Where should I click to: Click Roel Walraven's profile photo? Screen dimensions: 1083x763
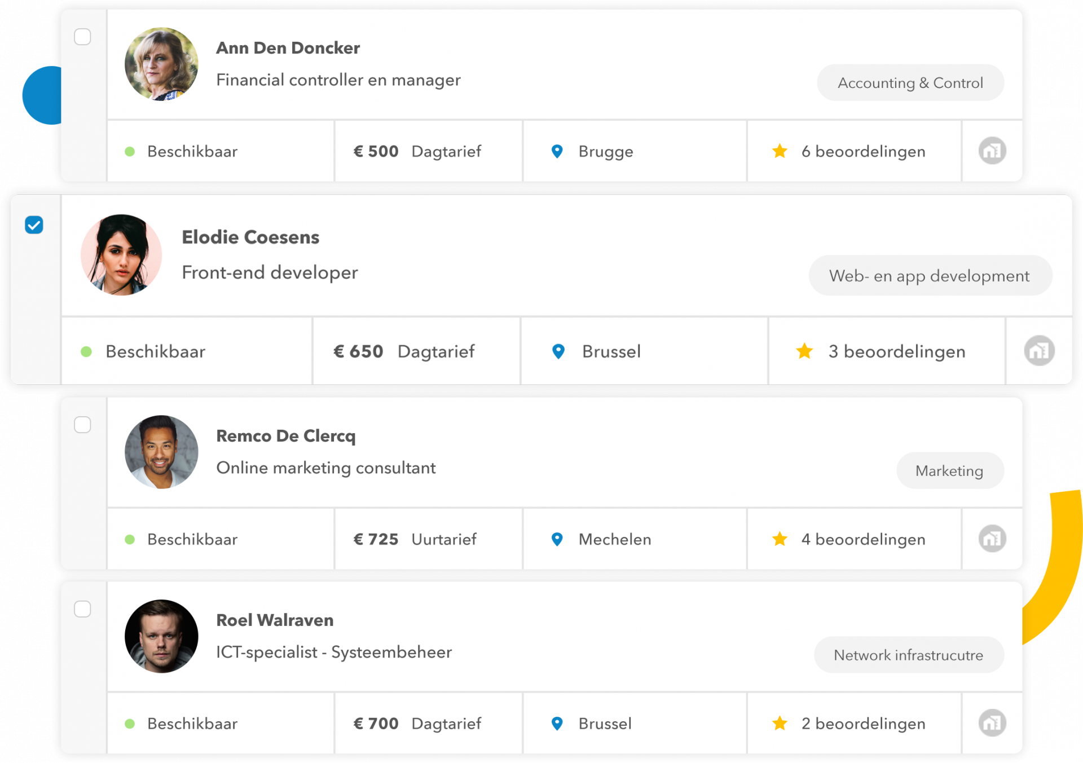click(161, 636)
